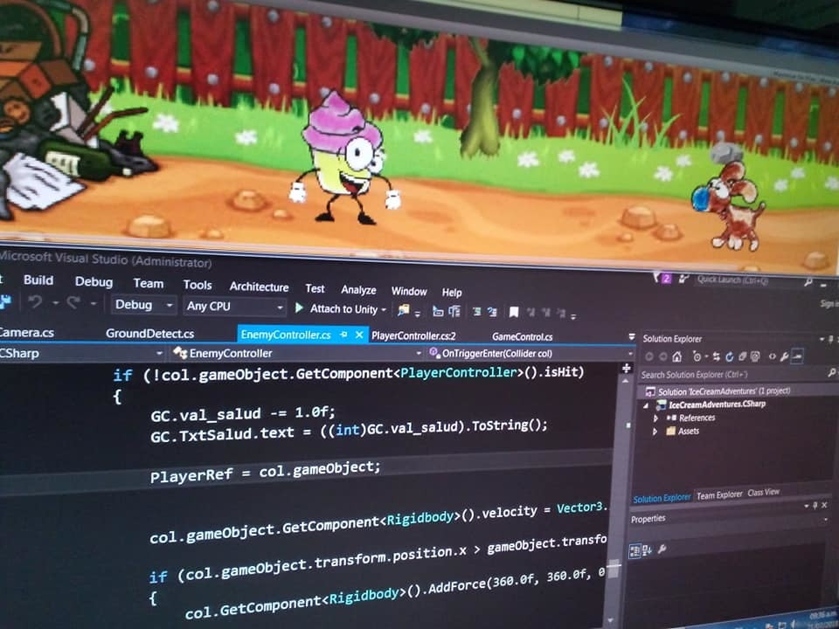The image size is (839, 629).
Task: Close the EnemyController.cs tab
Action: 359,335
